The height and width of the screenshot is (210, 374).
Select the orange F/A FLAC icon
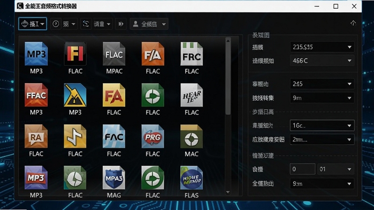click(x=153, y=54)
